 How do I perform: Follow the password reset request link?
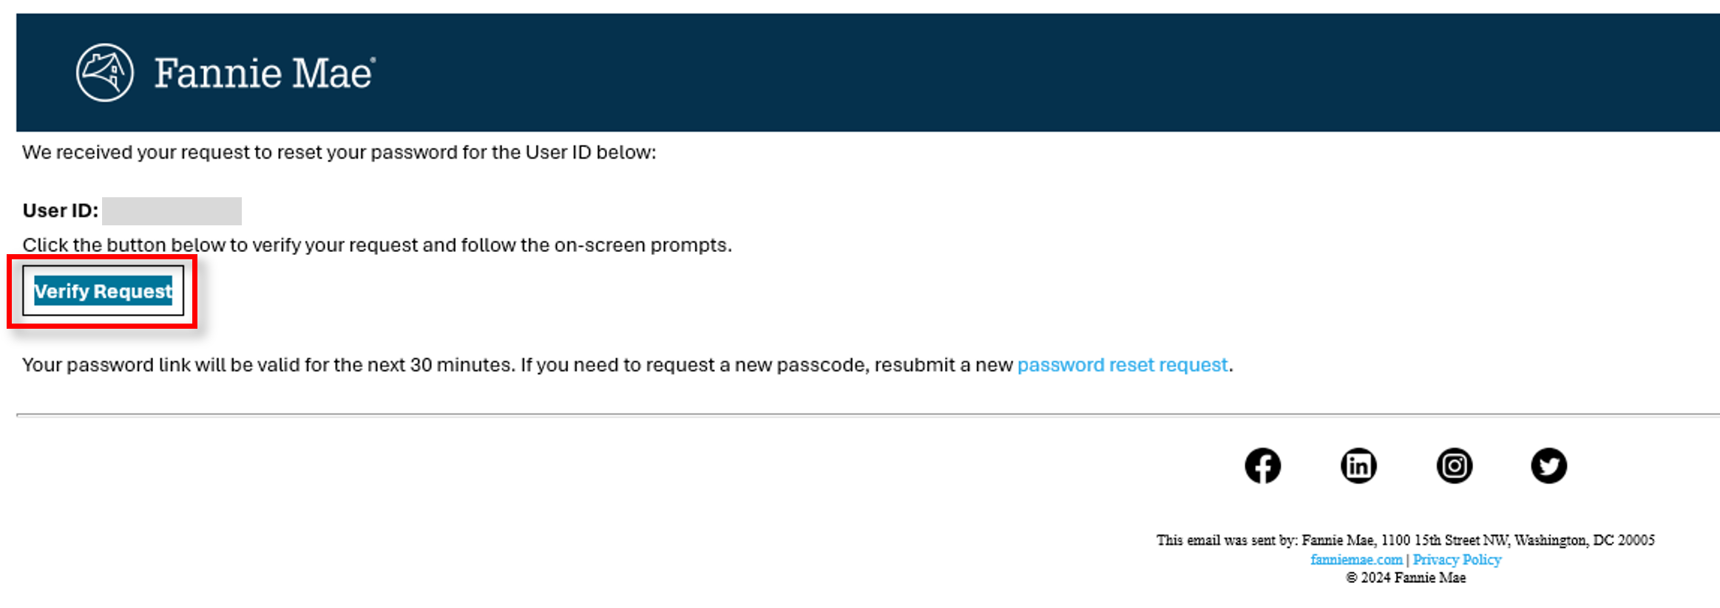1122,365
